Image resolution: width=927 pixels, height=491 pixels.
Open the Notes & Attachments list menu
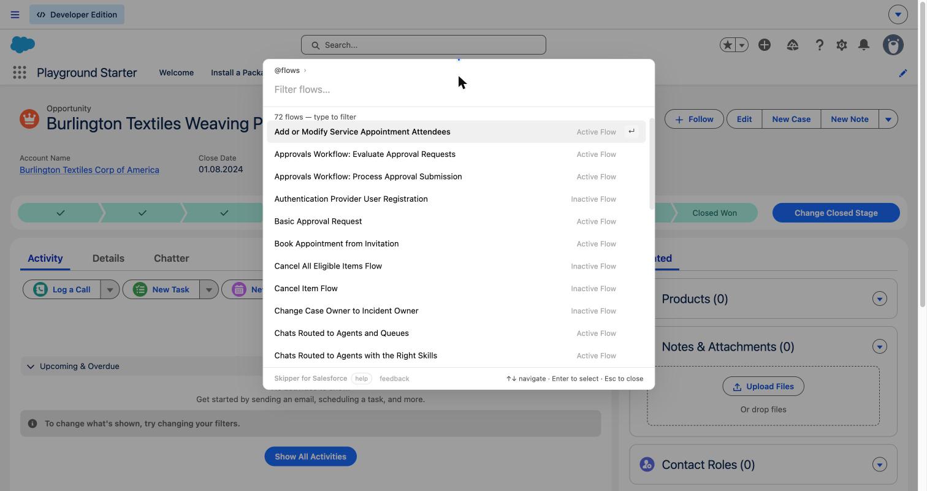[x=880, y=346]
